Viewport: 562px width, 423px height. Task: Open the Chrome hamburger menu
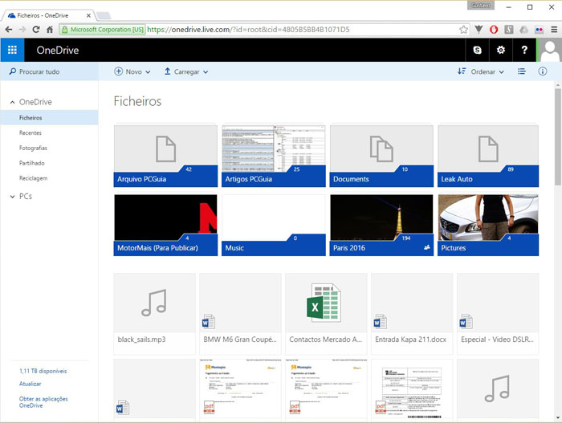(x=554, y=30)
